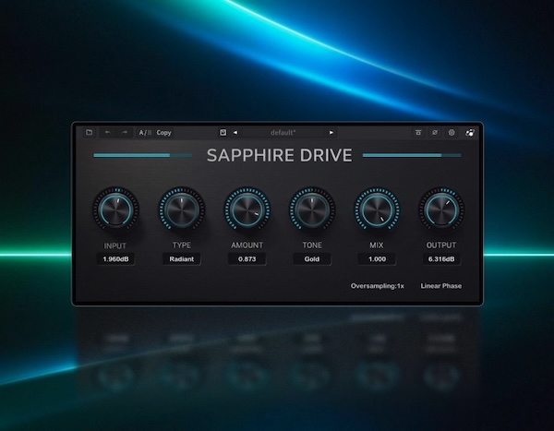Image resolution: width=554 pixels, height=431 pixels.
Task: Click the TONE label text
Action: click(x=312, y=245)
